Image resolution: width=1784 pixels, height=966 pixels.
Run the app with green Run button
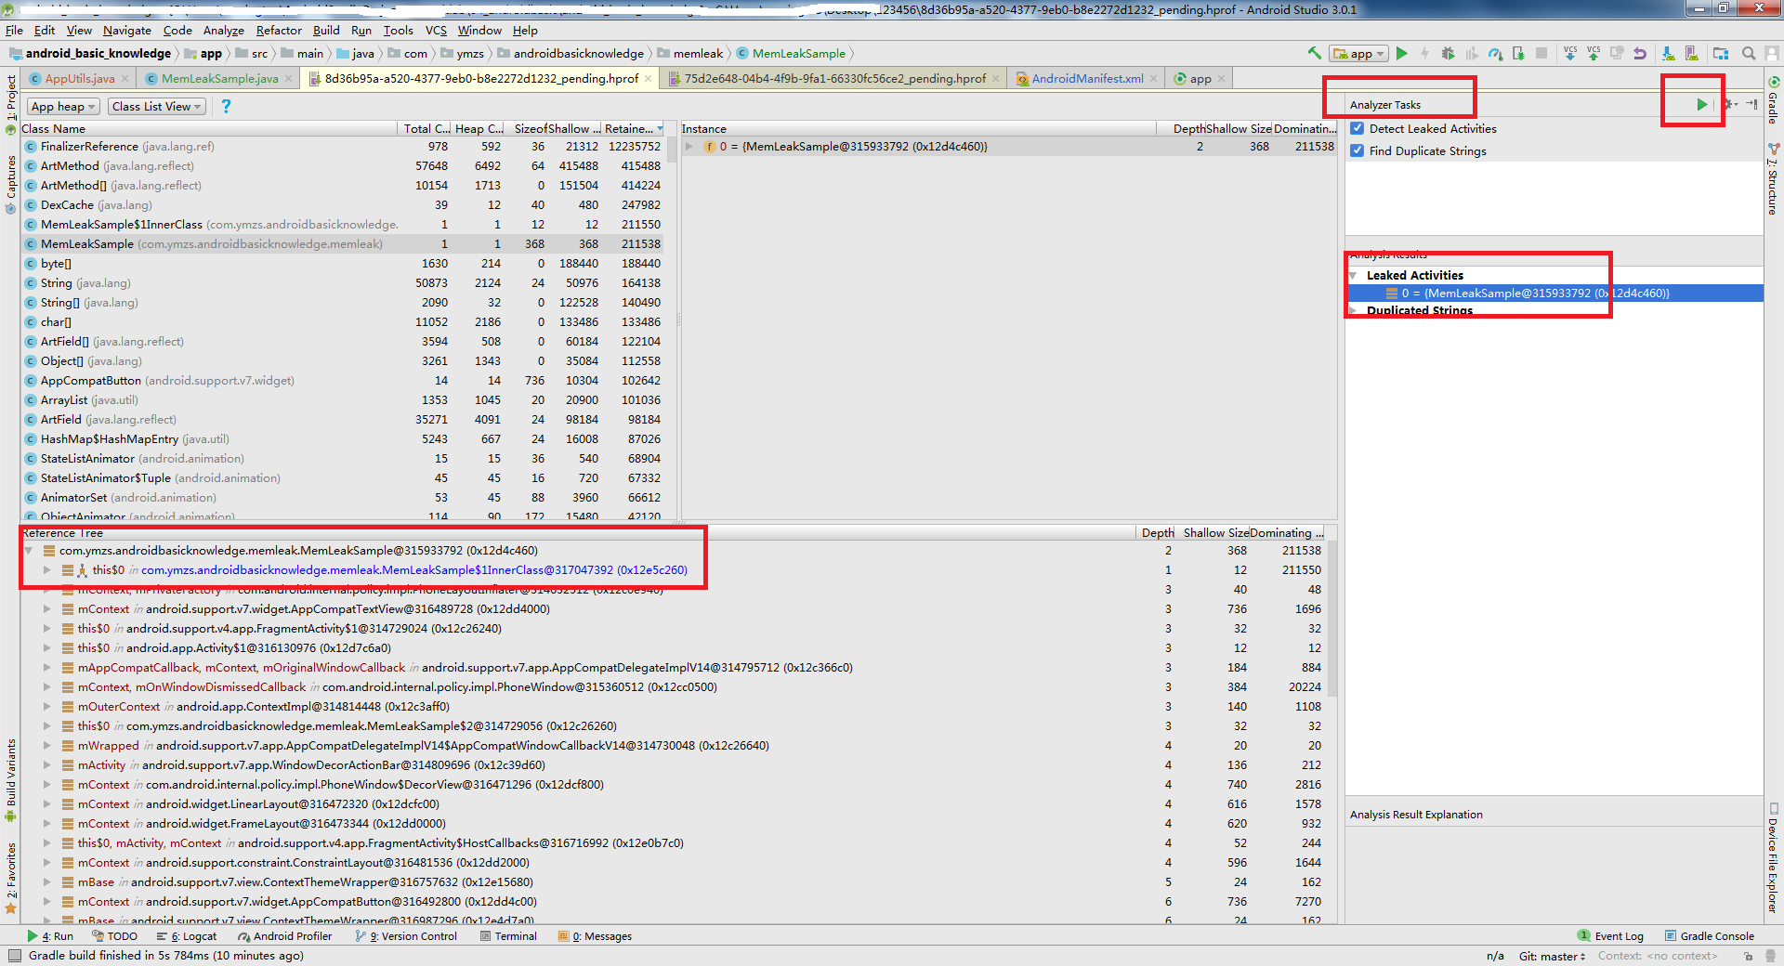tap(1402, 53)
